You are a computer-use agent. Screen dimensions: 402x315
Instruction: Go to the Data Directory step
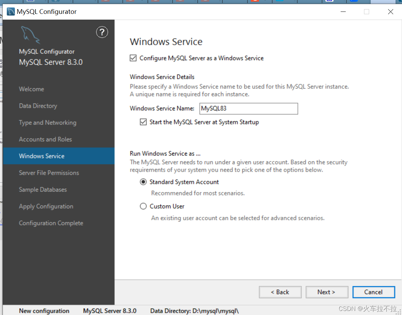click(59, 106)
